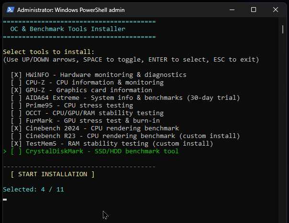Screen dimensions: 289x223
Task: Click the 'Selected: 4 / 11' status line
Action: click(x=33, y=189)
